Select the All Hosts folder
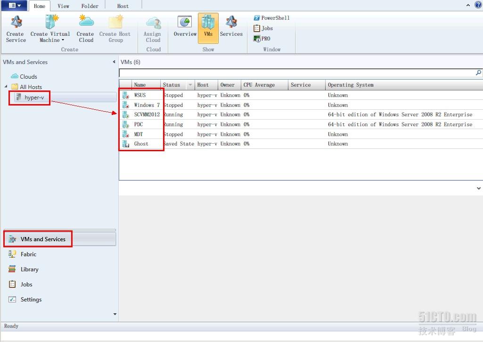The height and width of the screenshot is (342, 483). pyautogui.click(x=27, y=87)
